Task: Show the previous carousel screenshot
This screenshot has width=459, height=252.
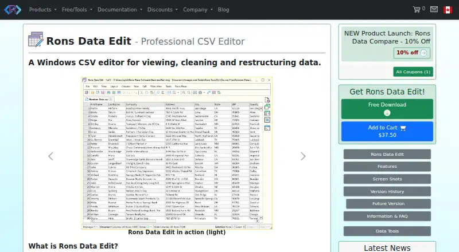Action: coord(50,156)
